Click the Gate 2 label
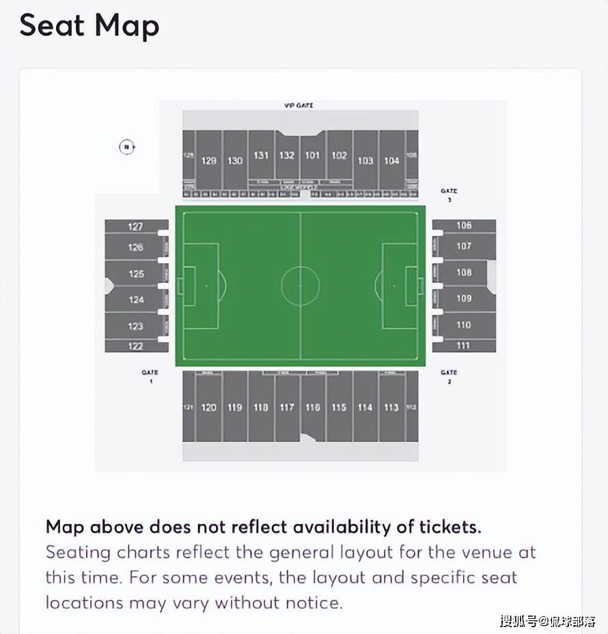Image resolution: width=608 pixels, height=634 pixels. pos(449,376)
